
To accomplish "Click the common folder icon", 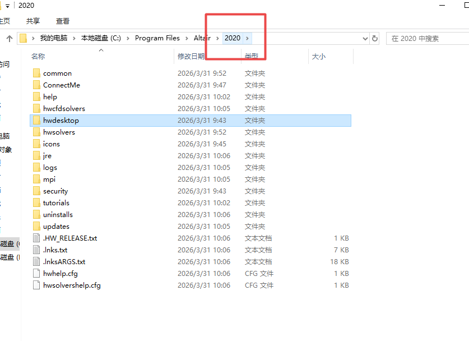I will pyautogui.click(x=37, y=73).
